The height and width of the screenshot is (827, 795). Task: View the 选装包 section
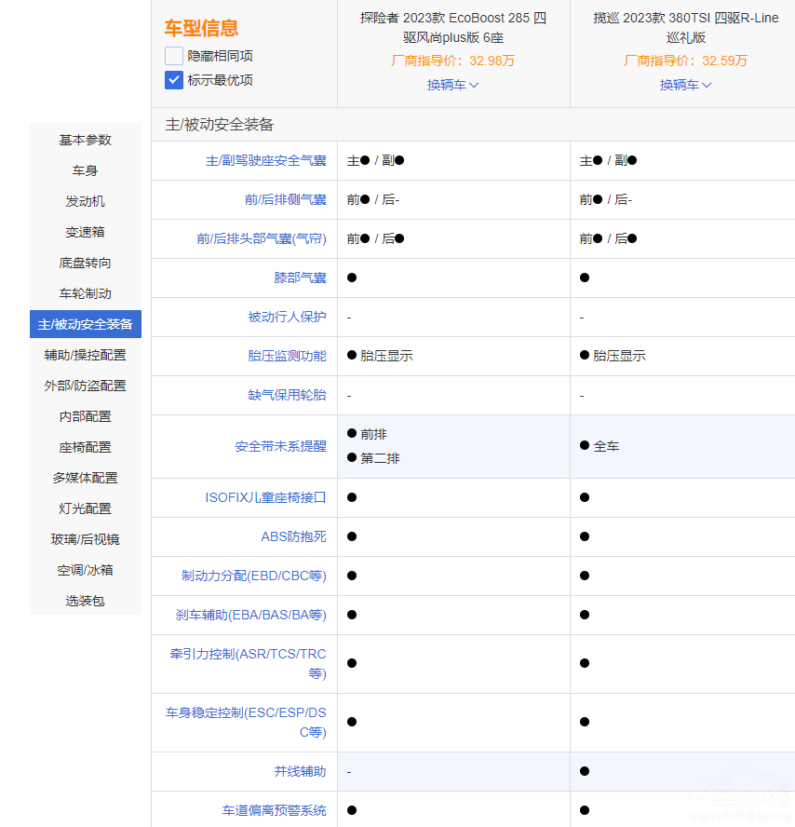click(85, 601)
